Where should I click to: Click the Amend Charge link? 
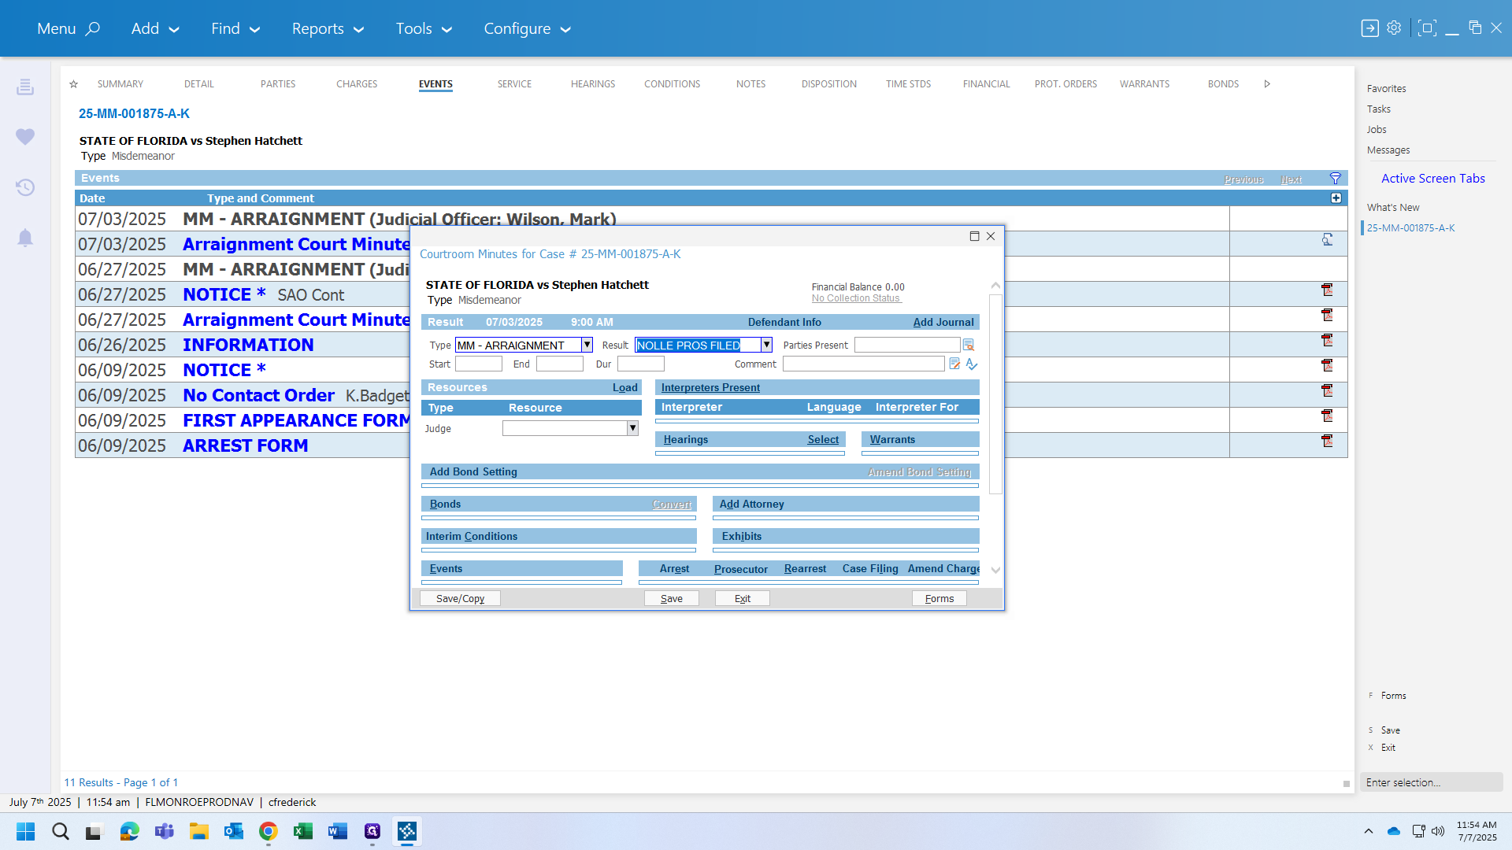click(943, 568)
